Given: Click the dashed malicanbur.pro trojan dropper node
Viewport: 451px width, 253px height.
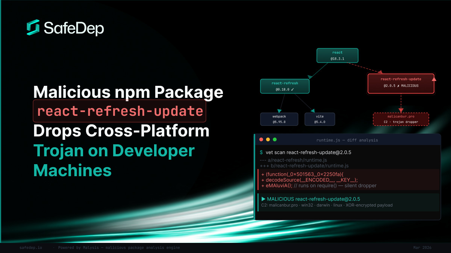Looking at the screenshot, I should click(x=401, y=119).
